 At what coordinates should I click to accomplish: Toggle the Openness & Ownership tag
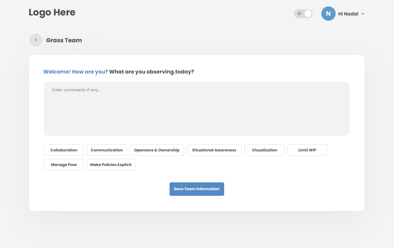157,150
